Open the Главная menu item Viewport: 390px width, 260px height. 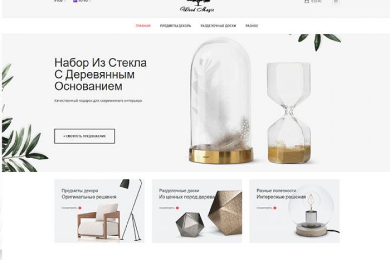pyautogui.click(x=143, y=25)
